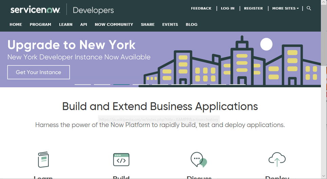
Task: Click the Developers site title
Action: (x=93, y=10)
